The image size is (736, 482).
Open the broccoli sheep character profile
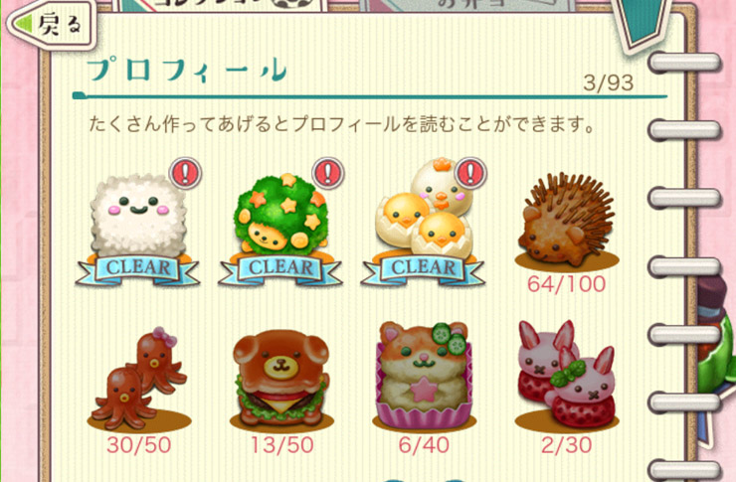click(x=281, y=216)
